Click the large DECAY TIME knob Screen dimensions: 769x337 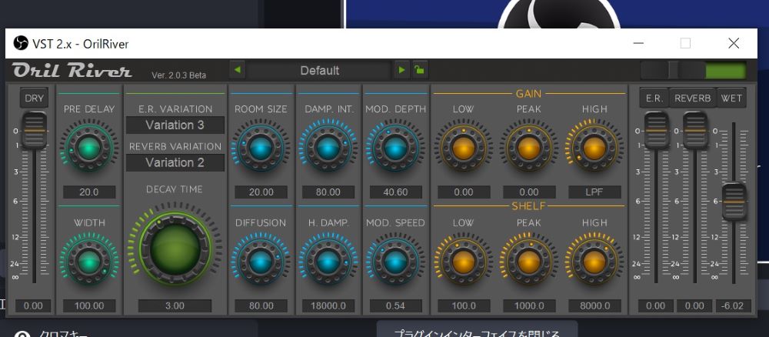(175, 249)
